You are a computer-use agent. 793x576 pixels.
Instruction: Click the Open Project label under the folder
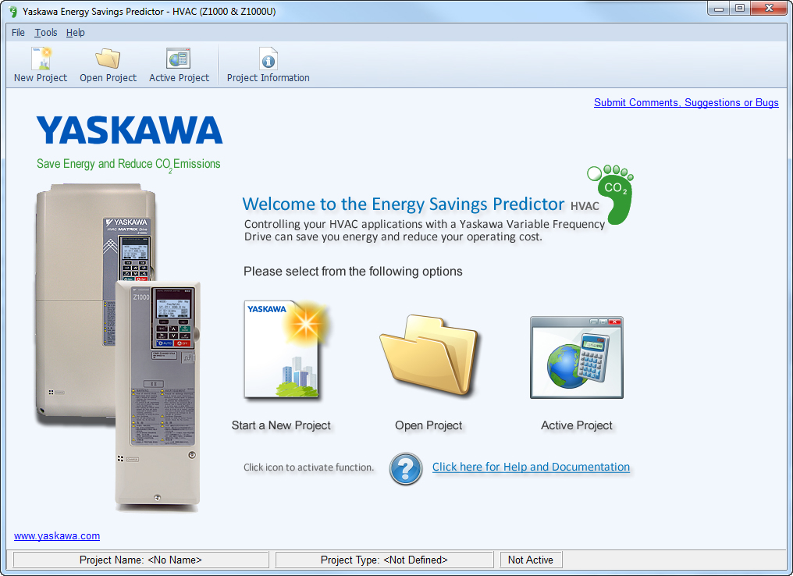pyautogui.click(x=429, y=425)
